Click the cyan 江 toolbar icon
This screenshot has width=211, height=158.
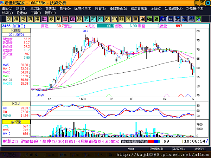93,19
